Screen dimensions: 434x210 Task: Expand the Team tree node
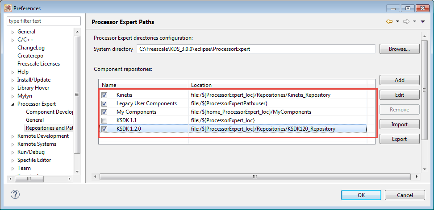click(13, 168)
